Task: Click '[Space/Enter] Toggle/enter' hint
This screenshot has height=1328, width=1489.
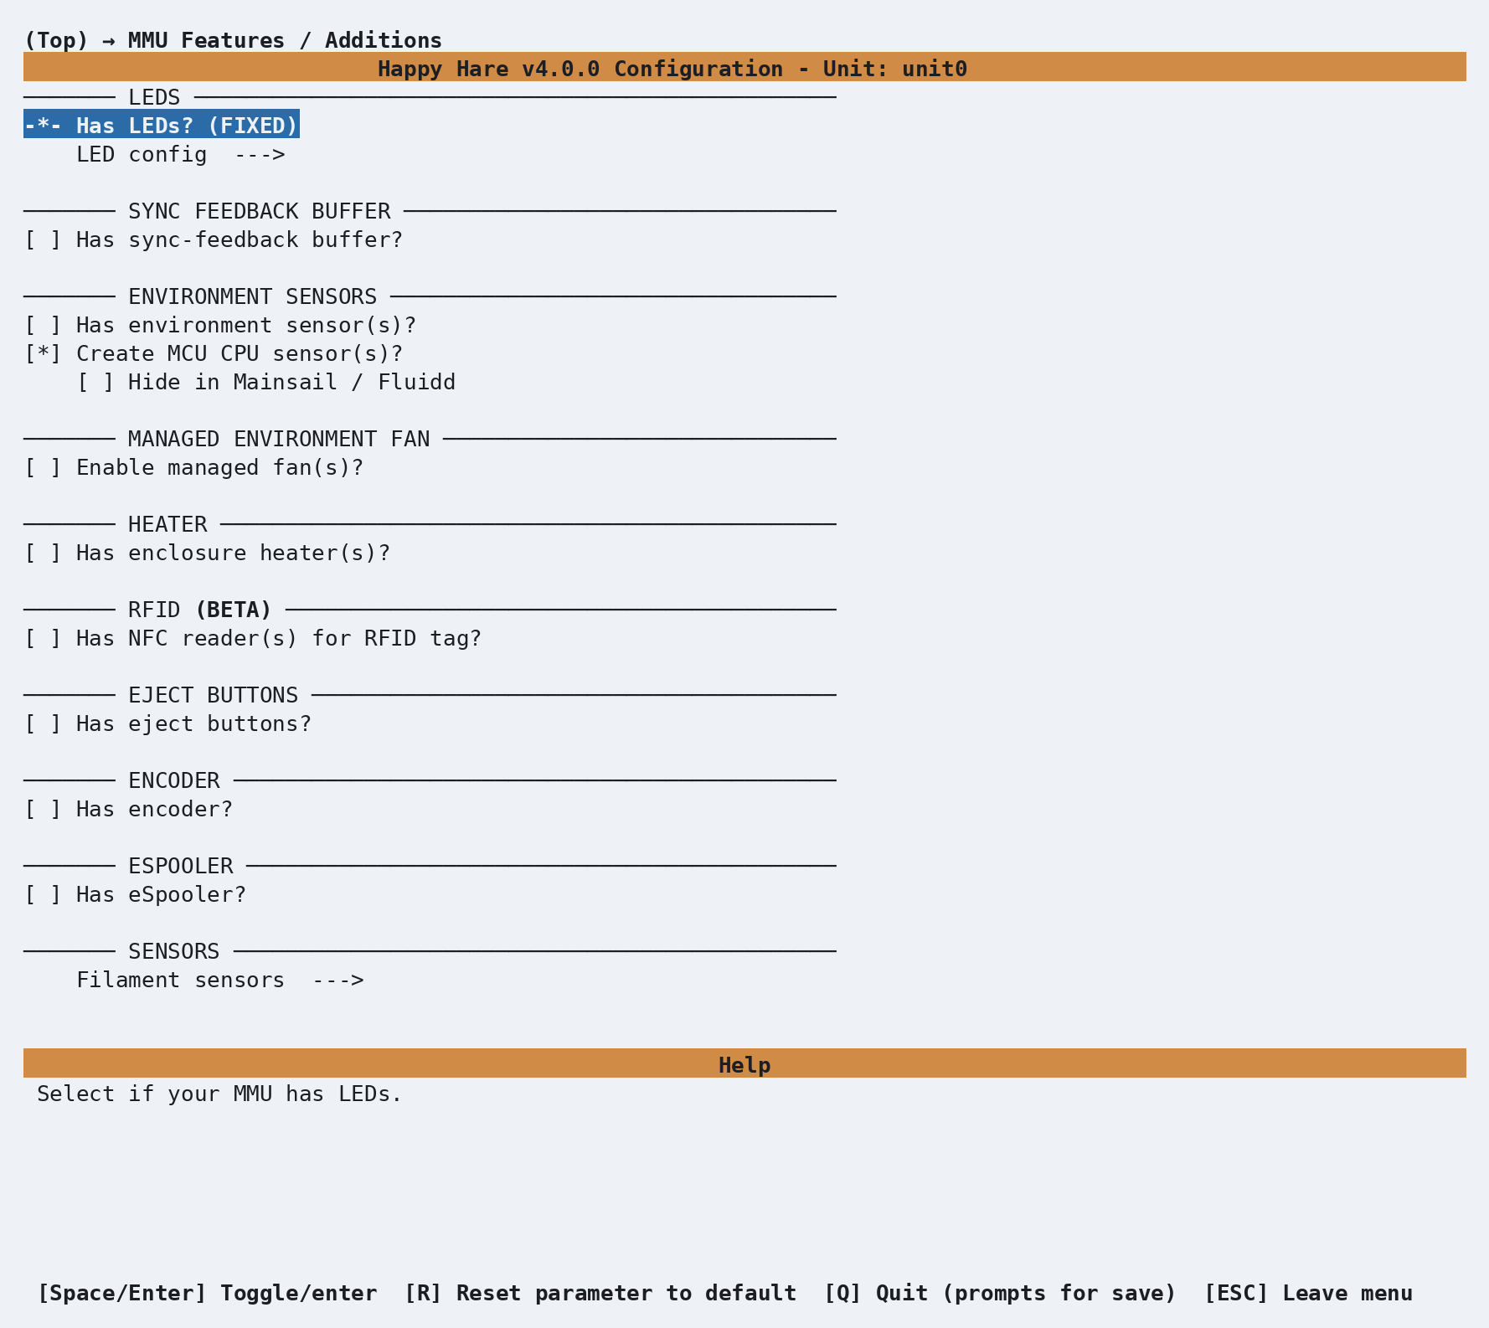Action: (207, 1293)
